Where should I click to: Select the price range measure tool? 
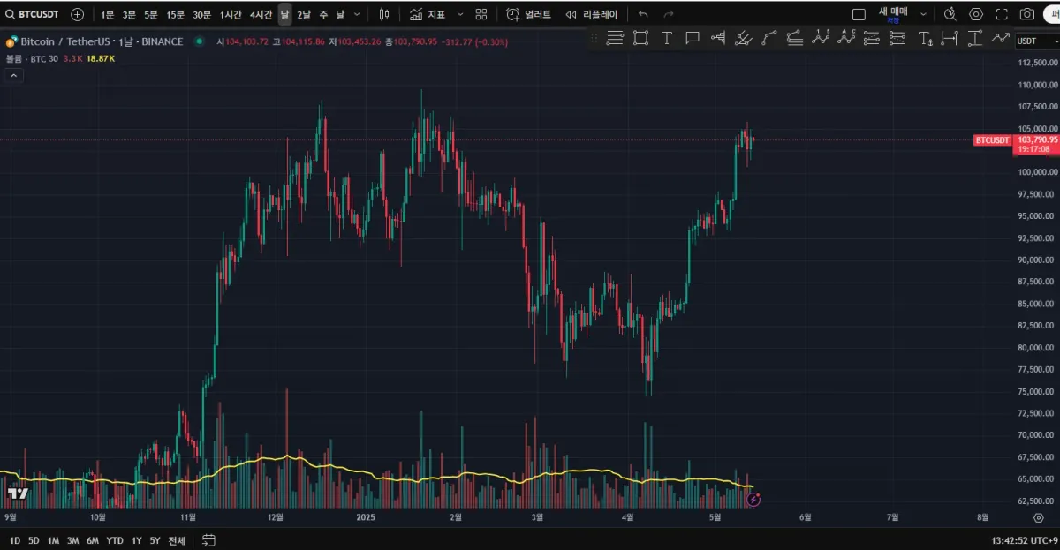click(x=975, y=38)
